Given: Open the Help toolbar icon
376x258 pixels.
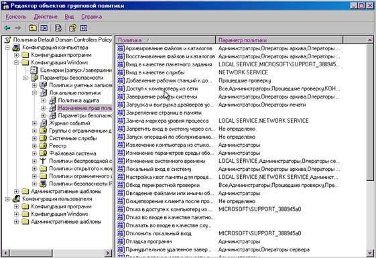Looking at the screenshot, I should click(72, 28).
